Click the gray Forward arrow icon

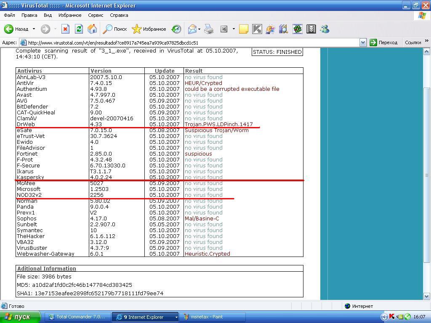point(45,29)
